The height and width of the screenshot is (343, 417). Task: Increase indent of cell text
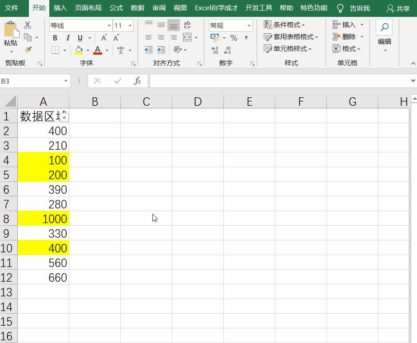click(x=161, y=50)
